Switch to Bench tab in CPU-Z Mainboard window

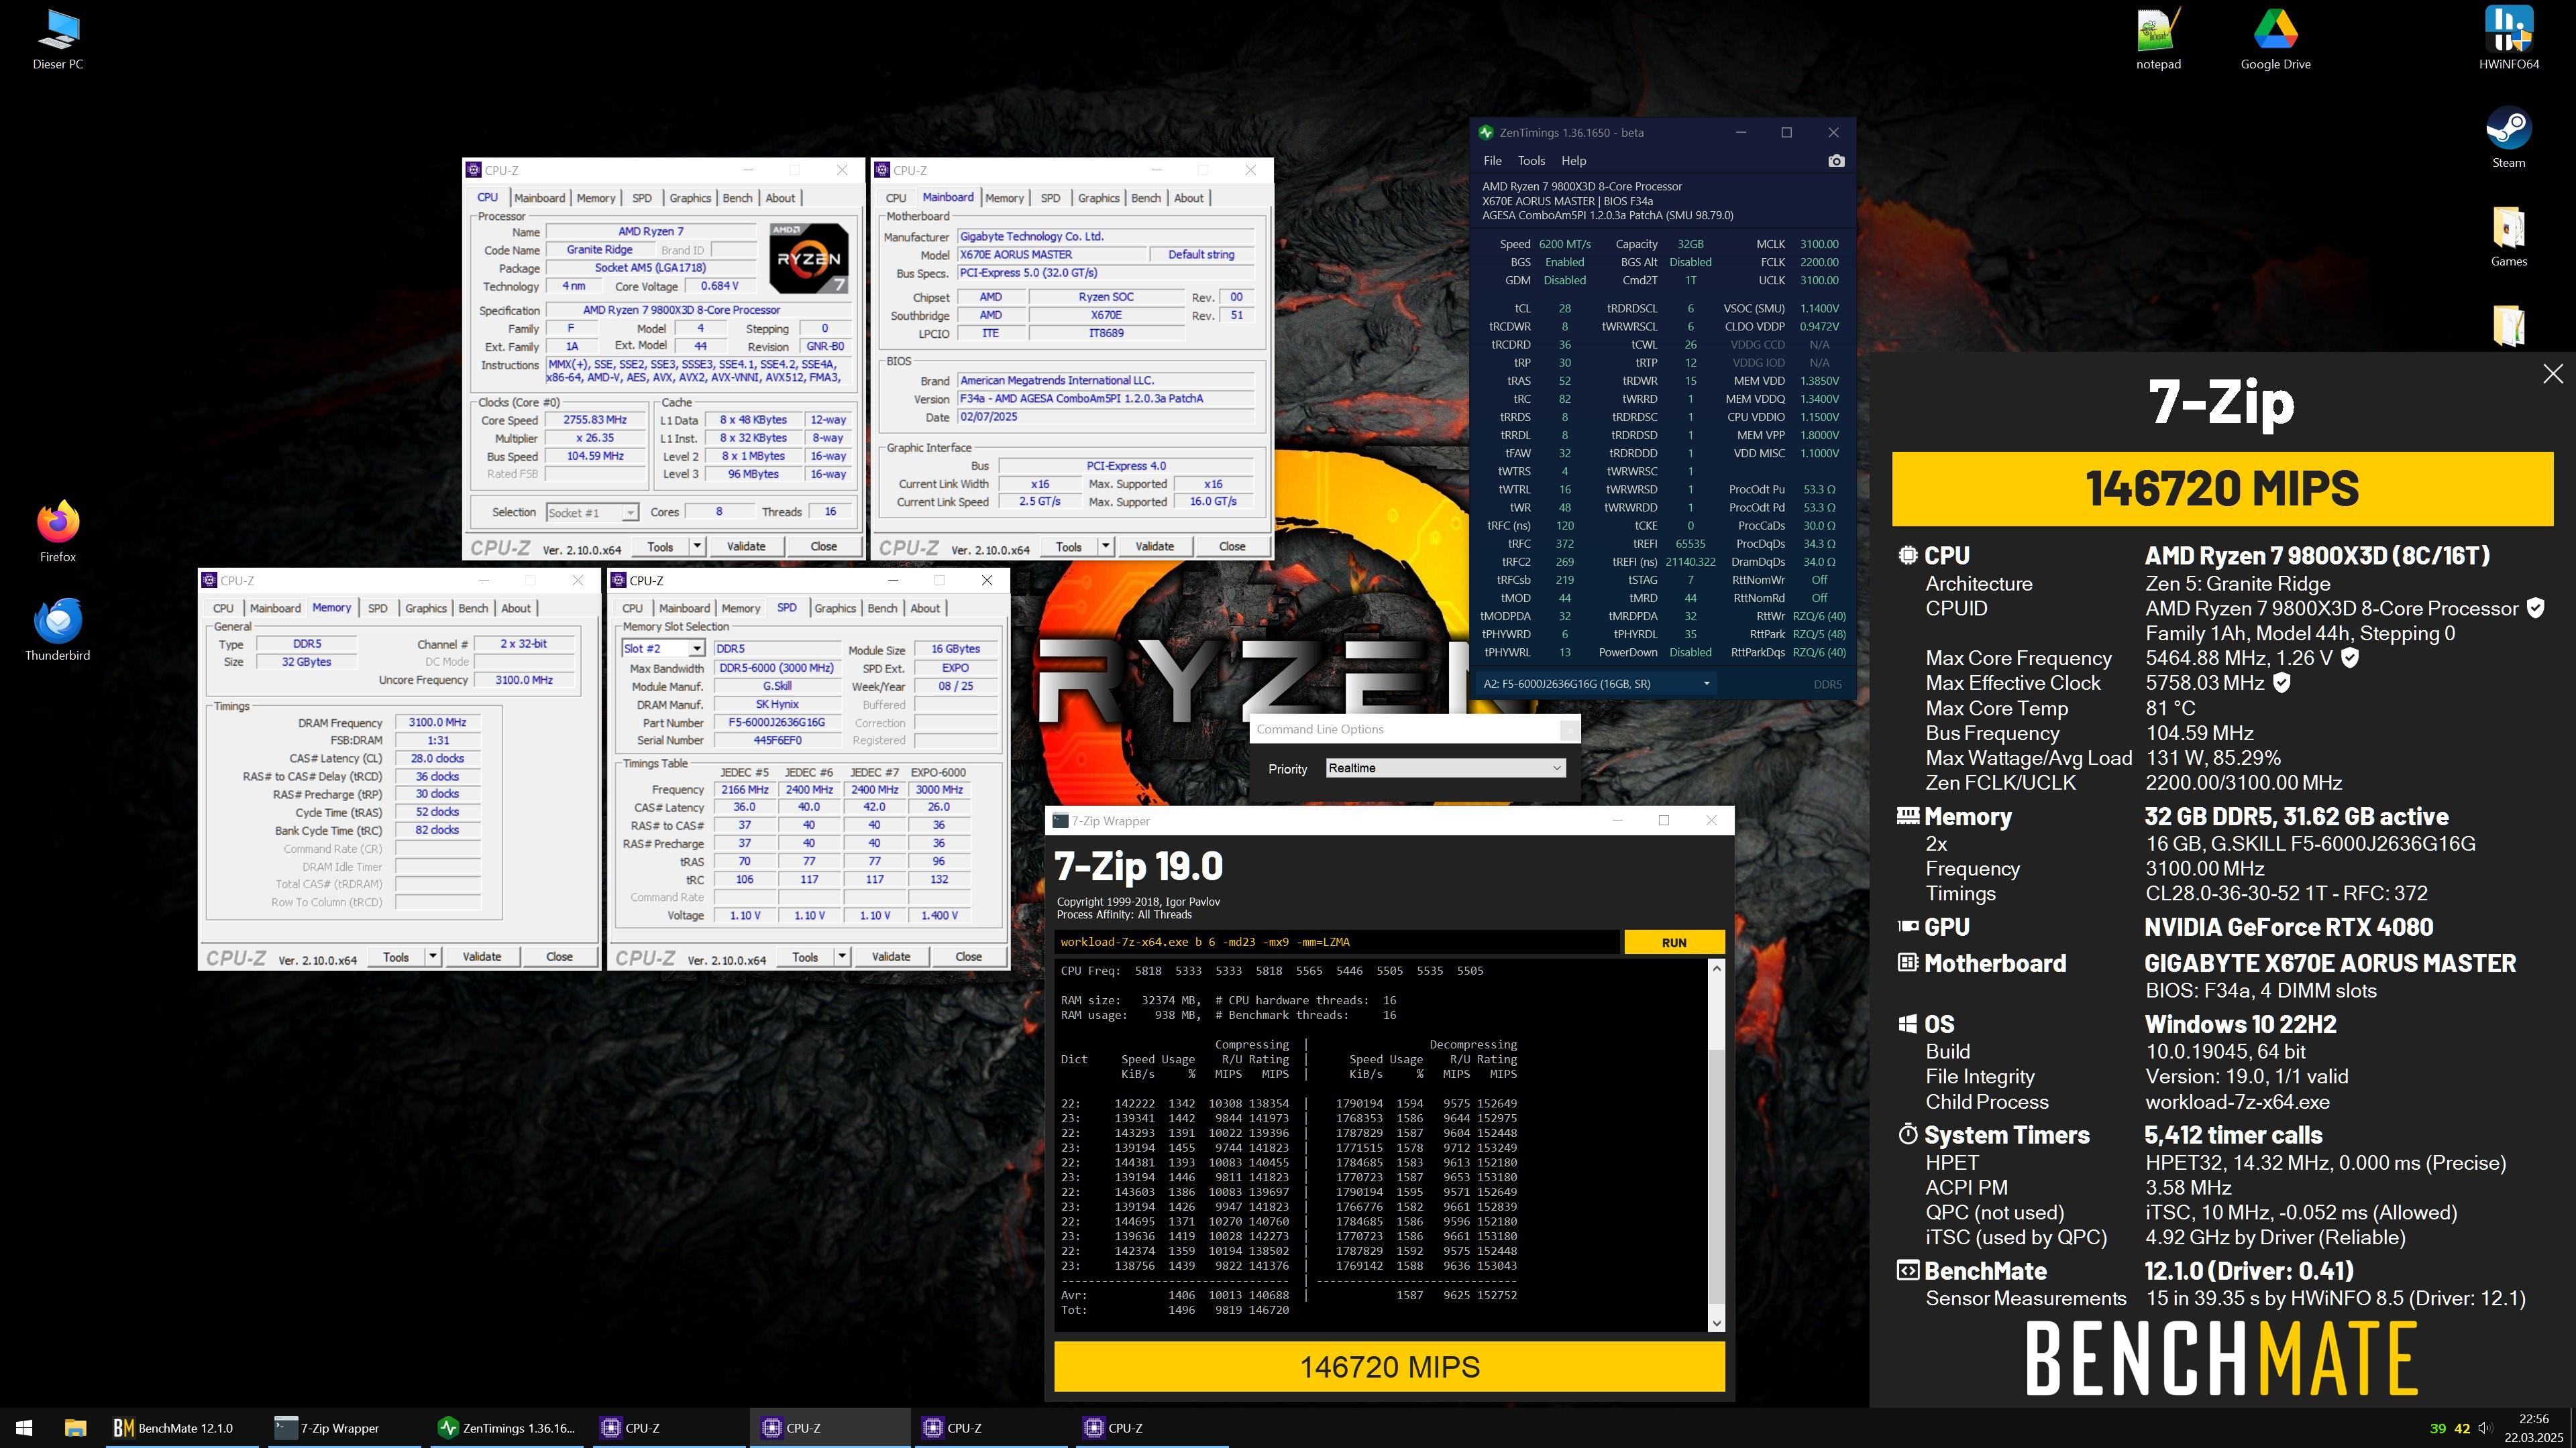coord(1145,198)
